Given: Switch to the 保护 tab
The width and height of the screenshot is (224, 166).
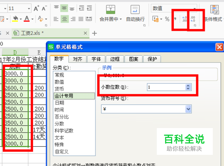Looking at the screenshot, I should 152,59.
